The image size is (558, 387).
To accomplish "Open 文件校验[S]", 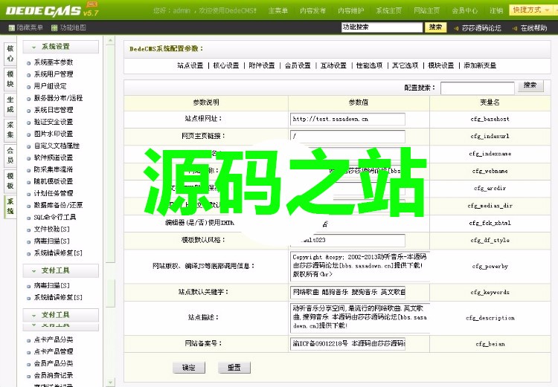I will (52, 230).
